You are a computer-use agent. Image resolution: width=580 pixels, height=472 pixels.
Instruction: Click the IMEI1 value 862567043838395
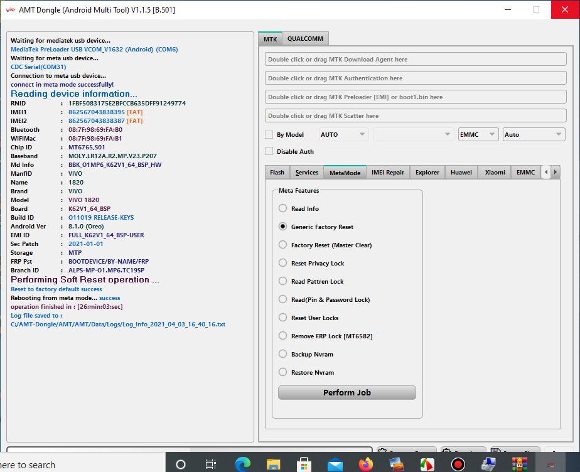pyautogui.click(x=97, y=112)
